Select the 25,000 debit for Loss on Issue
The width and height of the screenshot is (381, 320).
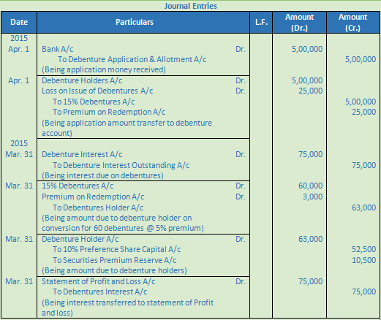point(311,91)
